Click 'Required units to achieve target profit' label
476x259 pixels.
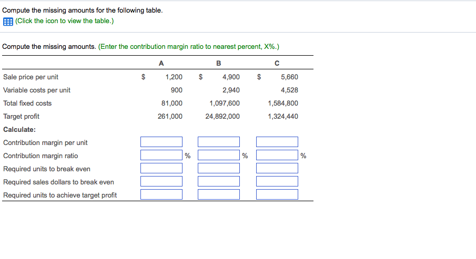[60, 195]
